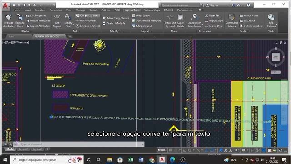The width and height of the screenshot is (291, 164).
Task: Open the Manage ribbon tab
Action: [x=80, y=10]
